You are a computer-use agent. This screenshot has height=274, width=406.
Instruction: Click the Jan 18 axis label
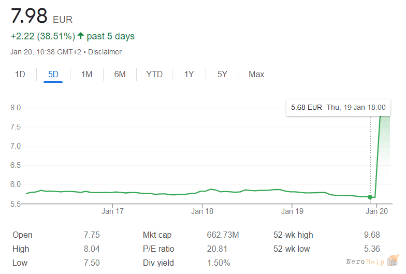(x=202, y=211)
